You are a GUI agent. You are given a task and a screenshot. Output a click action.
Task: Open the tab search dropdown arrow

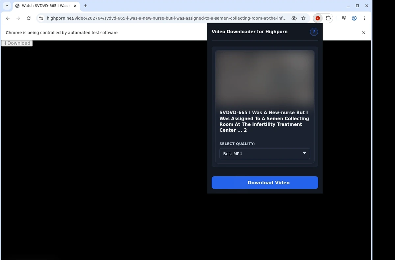(x=7, y=6)
